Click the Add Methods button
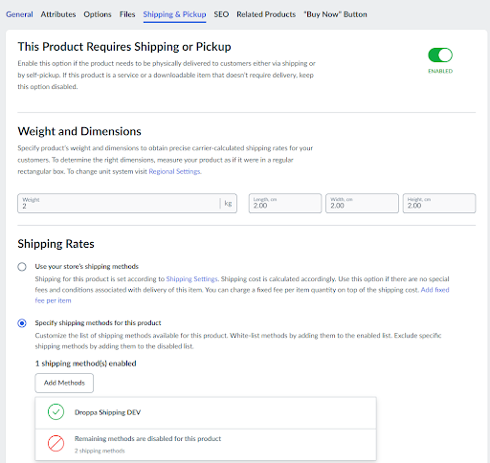490x463 pixels. [x=64, y=383]
